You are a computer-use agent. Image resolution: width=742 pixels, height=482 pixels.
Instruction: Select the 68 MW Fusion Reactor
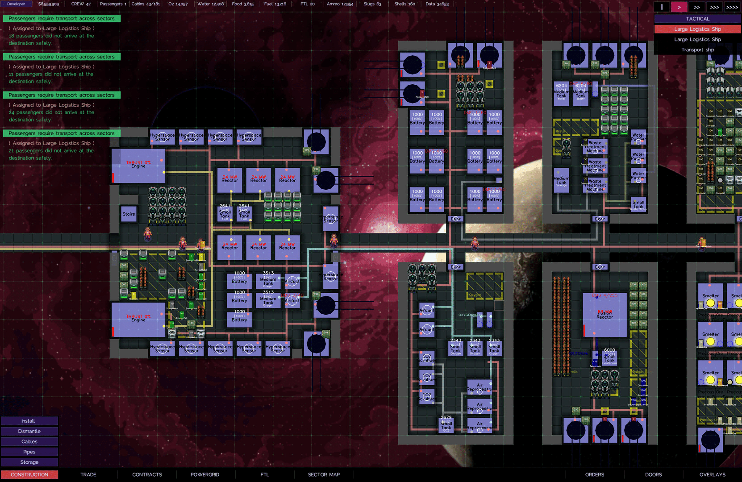[x=604, y=315]
